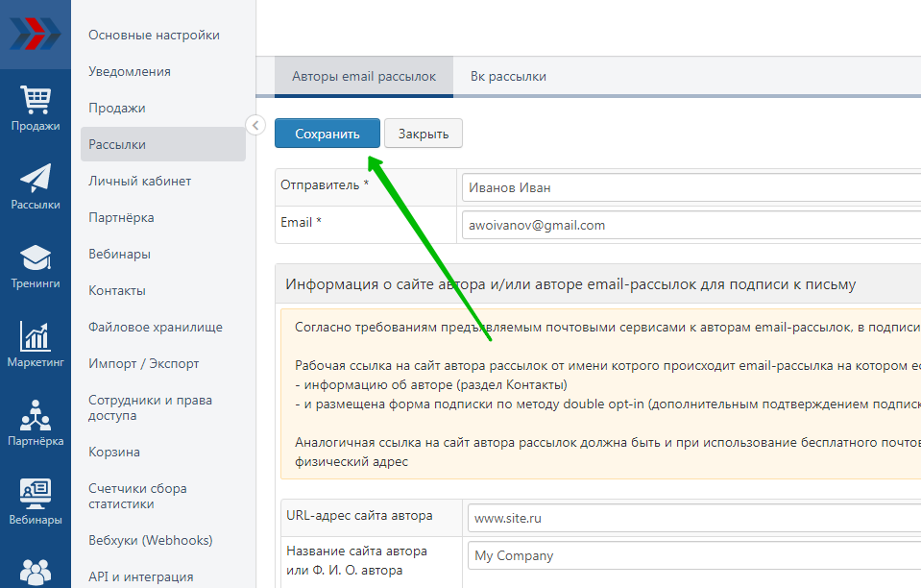
Task: Focus the URL-адрес сайта автора field
Action: pos(694,518)
